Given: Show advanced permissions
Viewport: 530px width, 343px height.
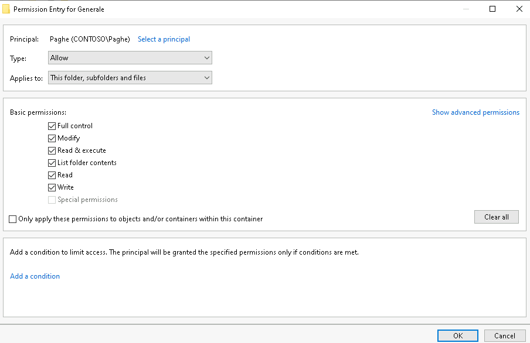Looking at the screenshot, I should [475, 112].
